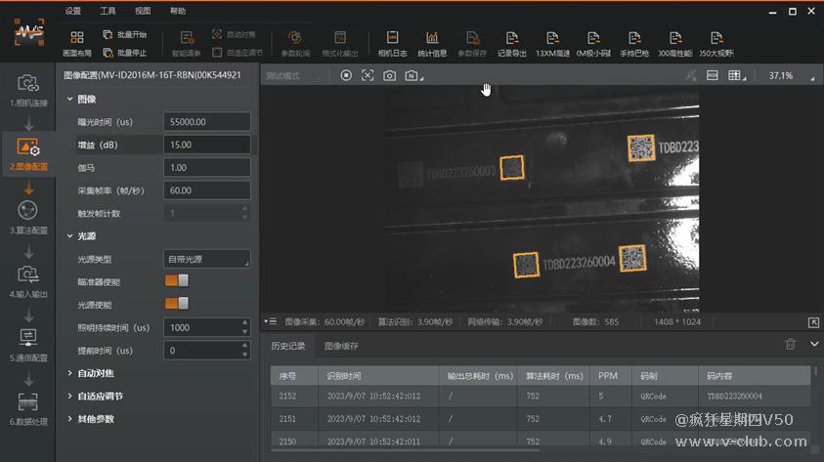This screenshot has width=824, height=462.
Task: Sort by 算法耗时 column header
Action: 554,376
